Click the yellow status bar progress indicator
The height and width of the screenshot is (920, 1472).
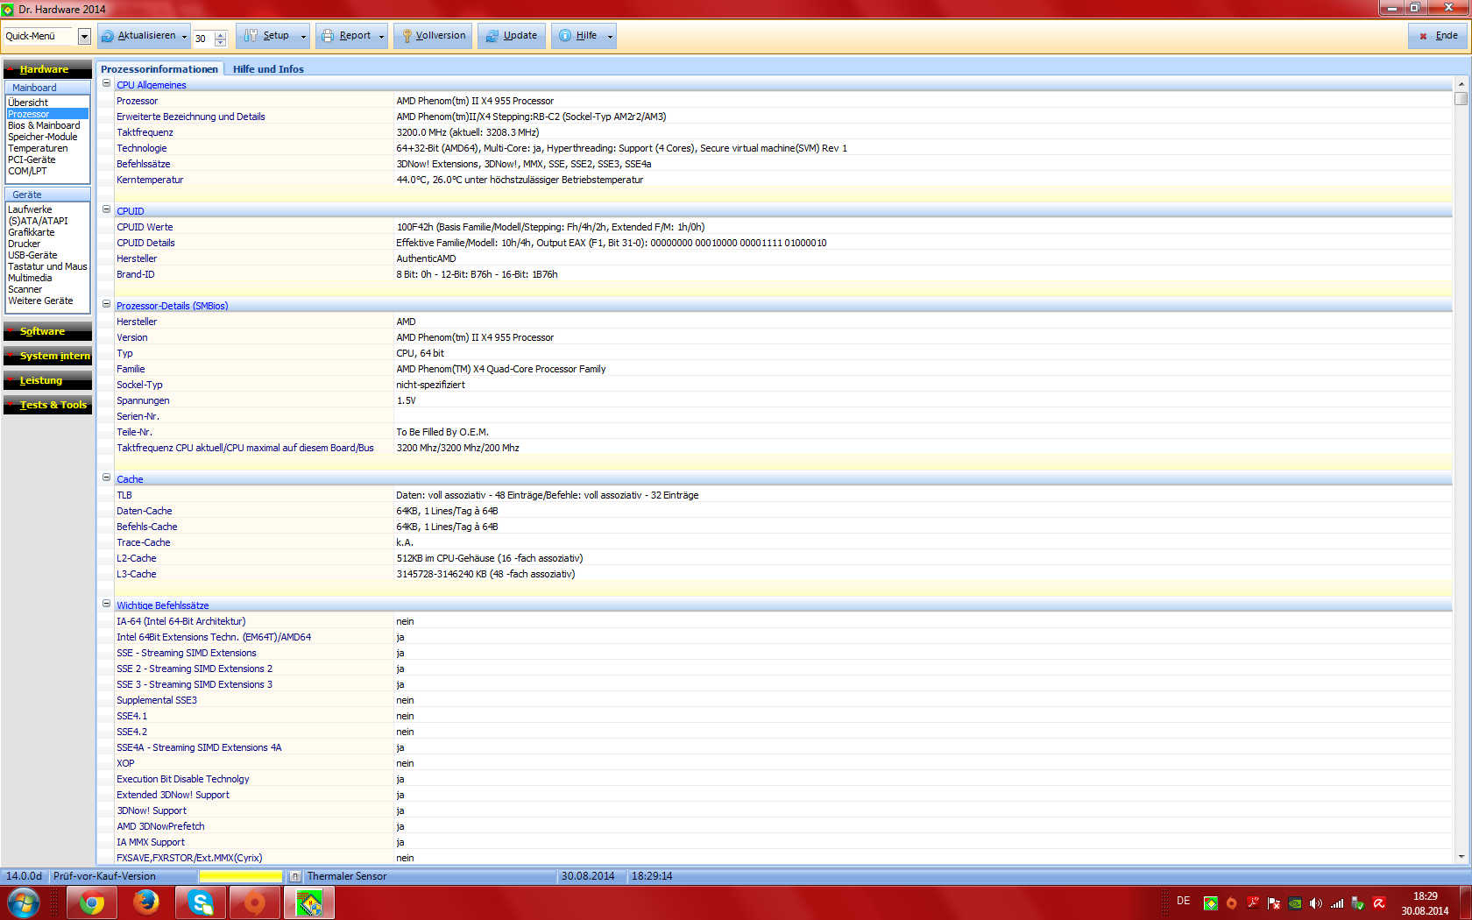pos(241,876)
